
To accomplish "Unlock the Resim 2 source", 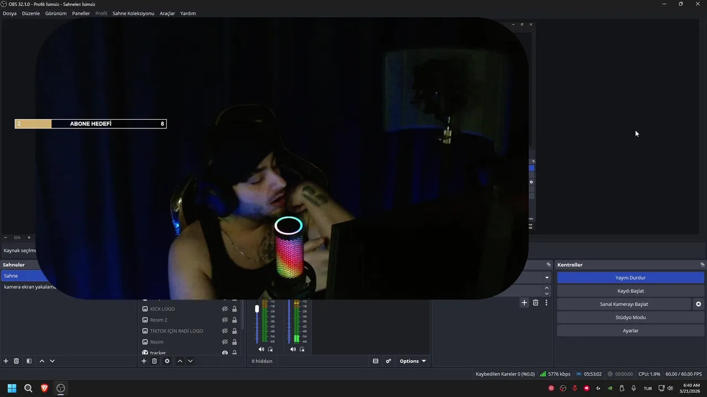I will tap(234, 320).
